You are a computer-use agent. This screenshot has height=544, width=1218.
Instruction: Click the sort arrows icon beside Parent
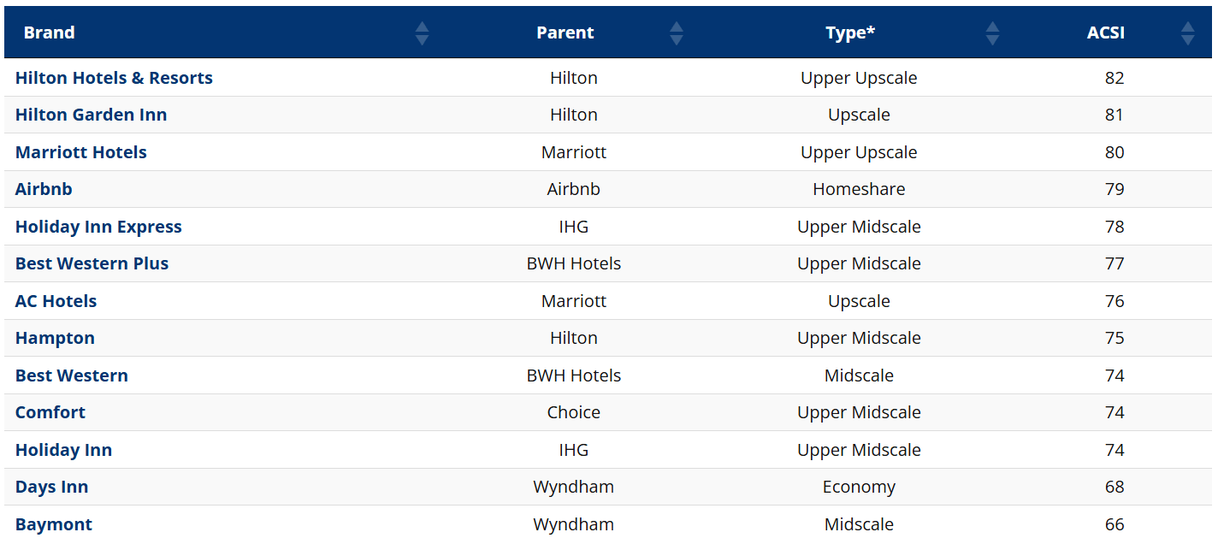coord(677,33)
